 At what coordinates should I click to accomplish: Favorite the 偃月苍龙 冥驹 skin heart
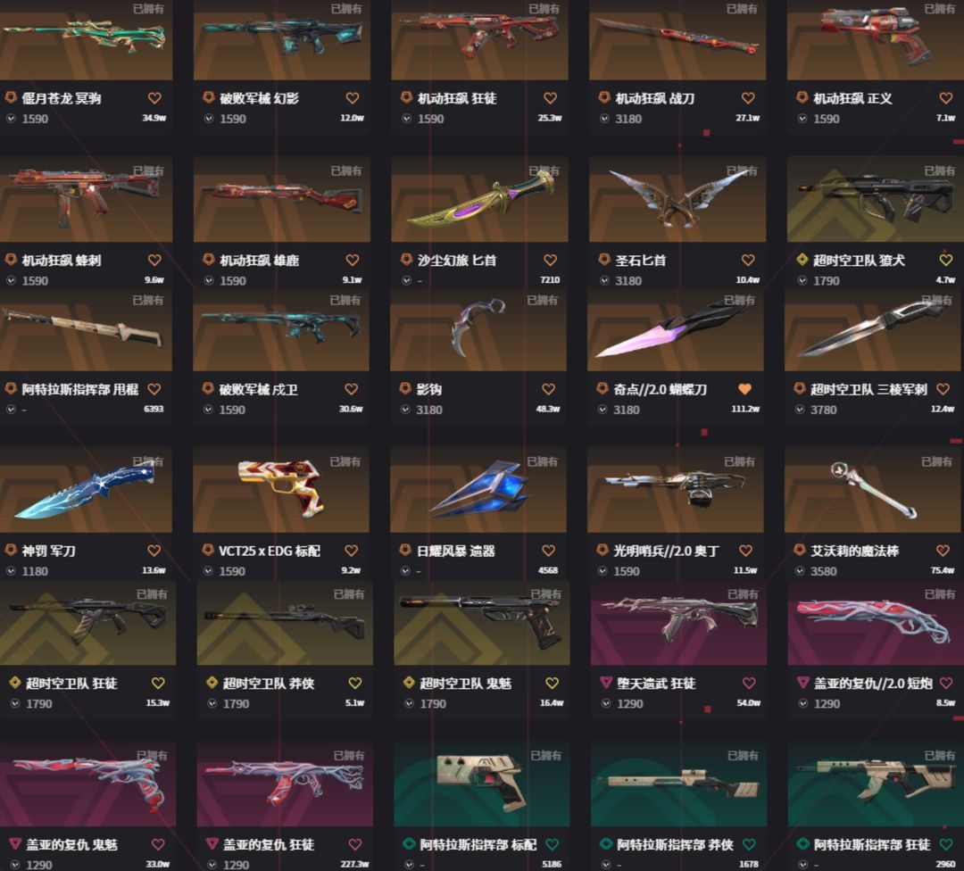point(154,98)
